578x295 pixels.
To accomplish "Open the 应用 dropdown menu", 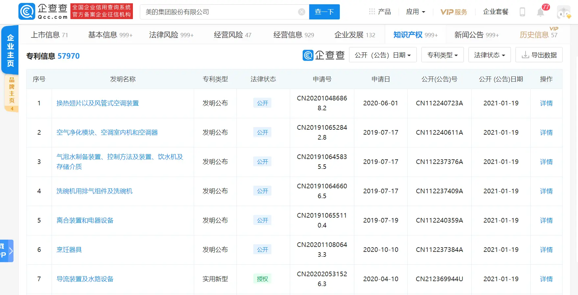I will 415,12.
